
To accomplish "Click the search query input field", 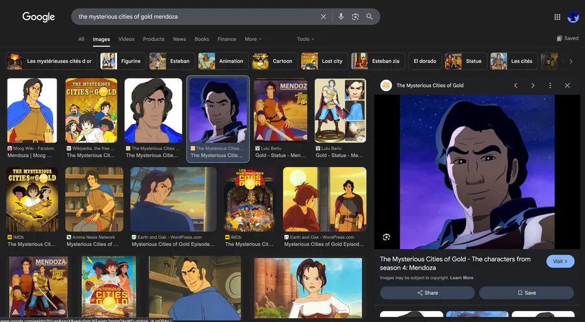I will [x=196, y=17].
